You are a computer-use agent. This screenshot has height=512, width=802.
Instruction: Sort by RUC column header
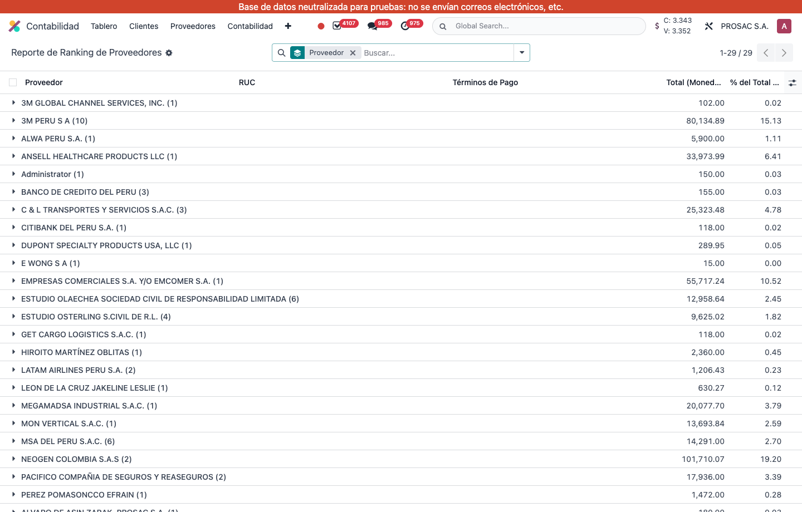[247, 82]
